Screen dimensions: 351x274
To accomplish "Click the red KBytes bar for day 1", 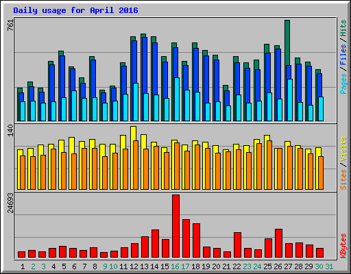I will (21, 255).
